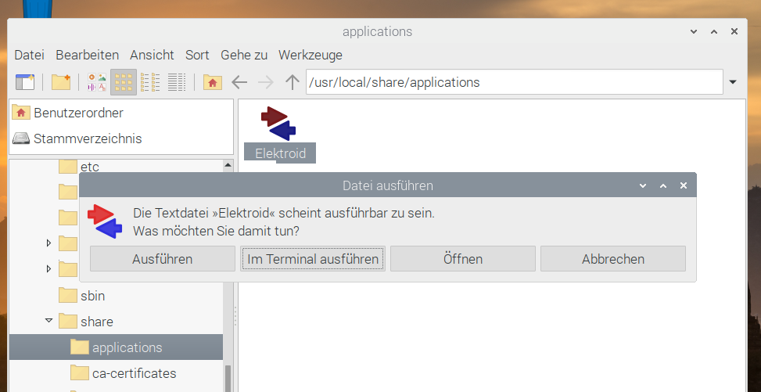
Task: Collapse the share folder in tree
Action: tap(48, 321)
